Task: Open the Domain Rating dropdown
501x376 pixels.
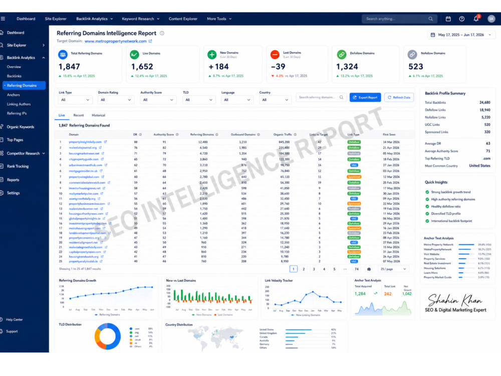Action: (x=116, y=100)
